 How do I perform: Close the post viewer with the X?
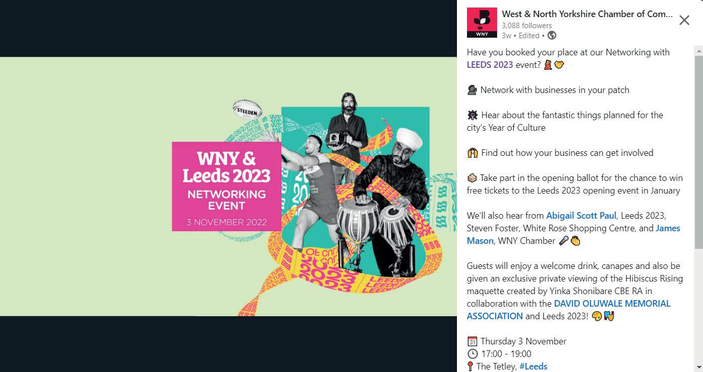click(x=684, y=20)
